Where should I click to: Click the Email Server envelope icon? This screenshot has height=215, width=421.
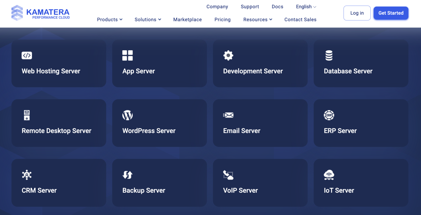coord(228,115)
